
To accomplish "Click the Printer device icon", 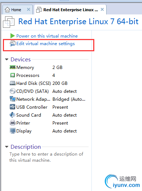I will click(13, 123).
